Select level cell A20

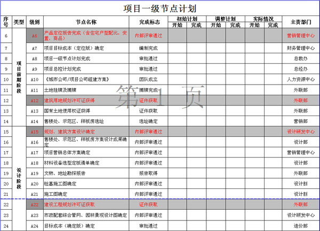click(35, 184)
